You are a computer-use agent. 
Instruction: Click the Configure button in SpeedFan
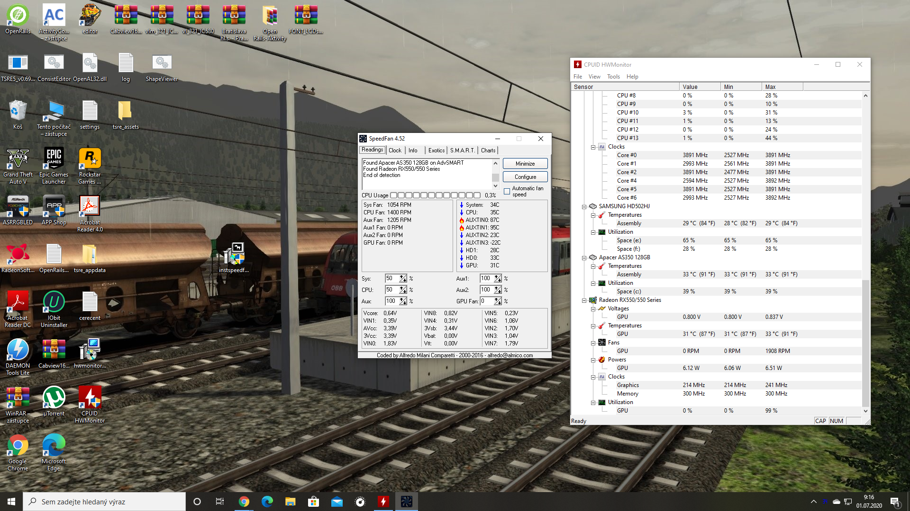525,177
